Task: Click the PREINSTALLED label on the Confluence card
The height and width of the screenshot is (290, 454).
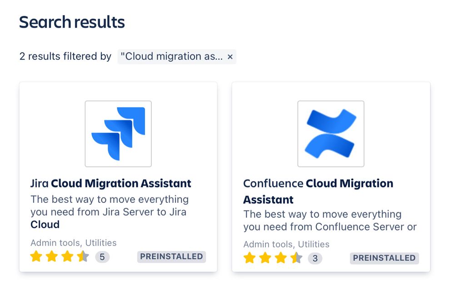Action: coord(384,258)
